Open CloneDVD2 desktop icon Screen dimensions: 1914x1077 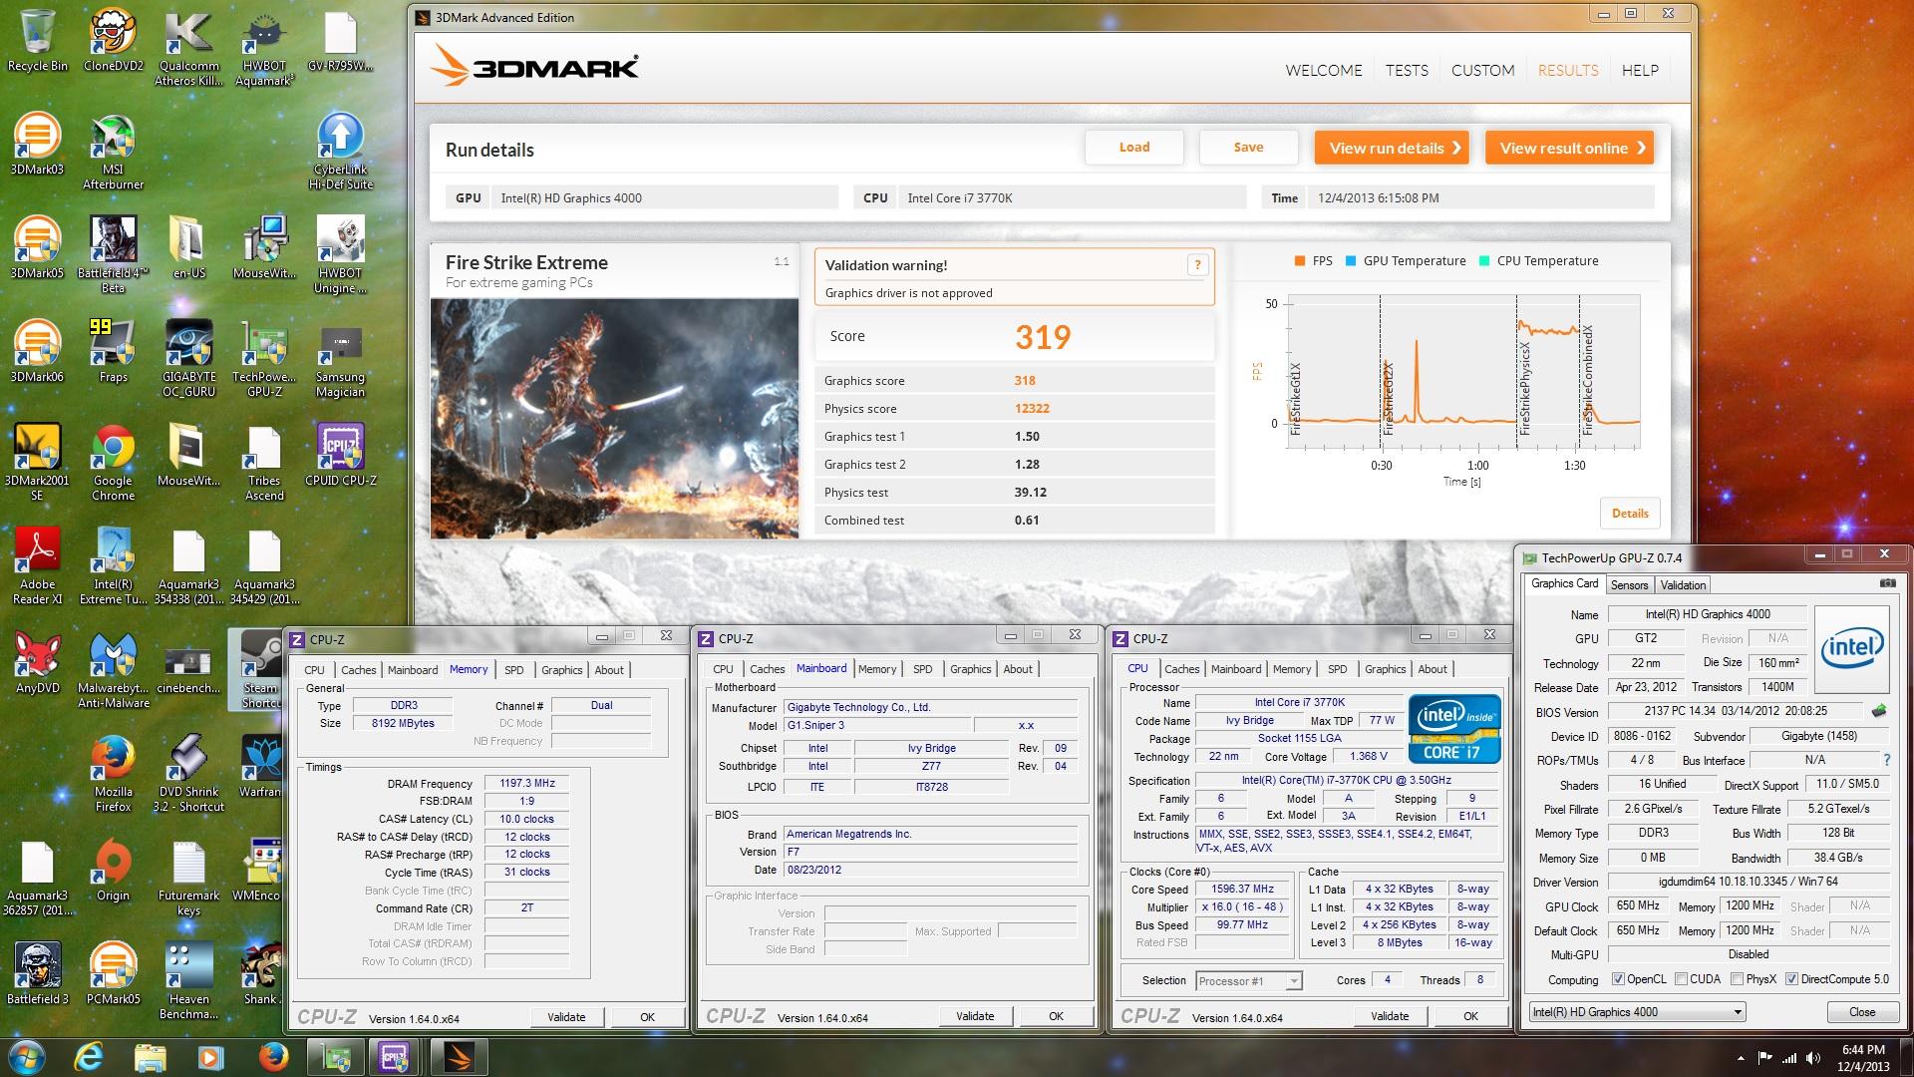[x=113, y=42]
